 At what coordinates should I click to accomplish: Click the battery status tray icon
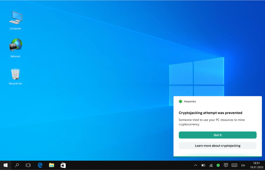[203, 165]
